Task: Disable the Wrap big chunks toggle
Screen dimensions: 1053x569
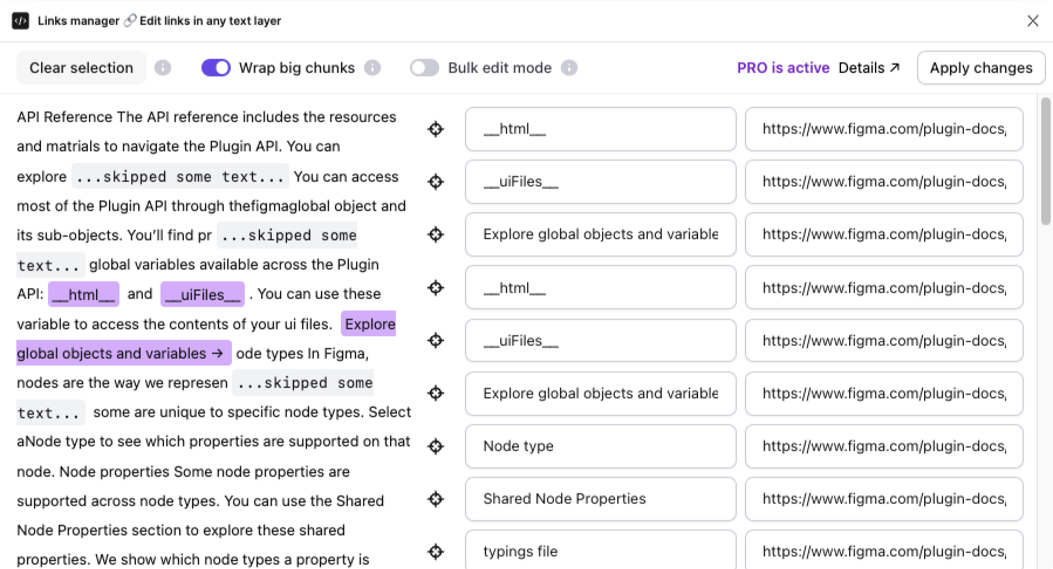Action: point(216,67)
